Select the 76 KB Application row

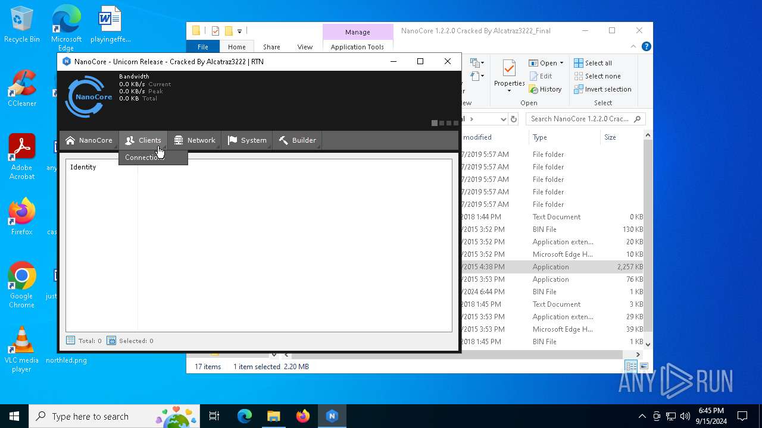[552, 279]
